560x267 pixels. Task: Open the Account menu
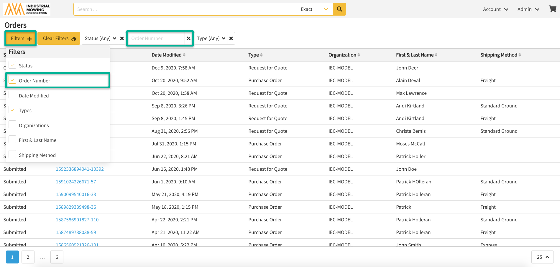495,9
